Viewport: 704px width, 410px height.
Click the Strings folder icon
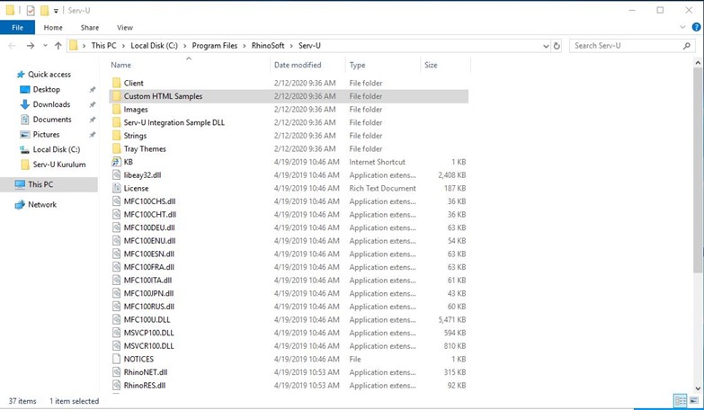117,136
